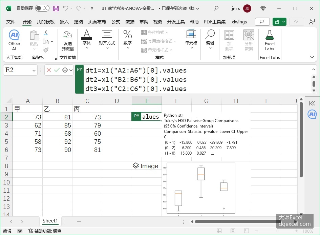Switch to the Insert ribbon tab

pyautogui.click(x=64, y=22)
